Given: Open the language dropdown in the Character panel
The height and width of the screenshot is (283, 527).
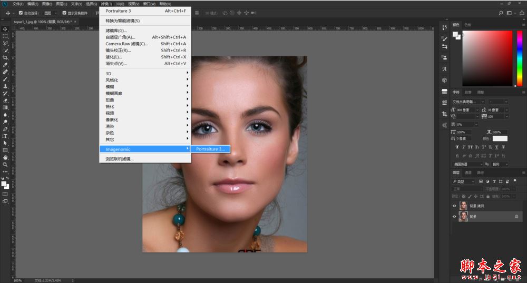Looking at the screenshot, I should pyautogui.click(x=468, y=164).
